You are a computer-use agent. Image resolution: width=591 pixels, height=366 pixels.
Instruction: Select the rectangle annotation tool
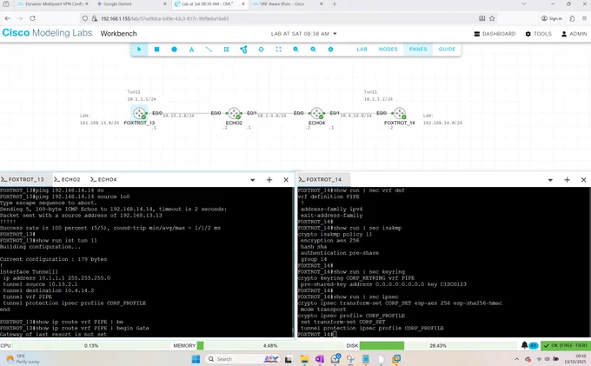point(156,50)
